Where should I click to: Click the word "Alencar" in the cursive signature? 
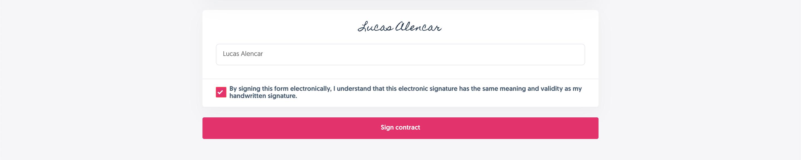tap(418, 27)
